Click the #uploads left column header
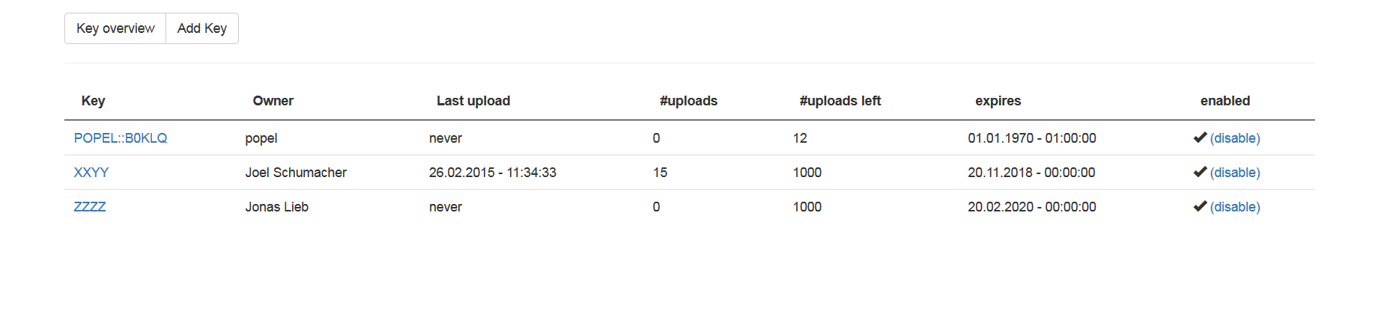This screenshot has width=1396, height=331. coord(840,101)
